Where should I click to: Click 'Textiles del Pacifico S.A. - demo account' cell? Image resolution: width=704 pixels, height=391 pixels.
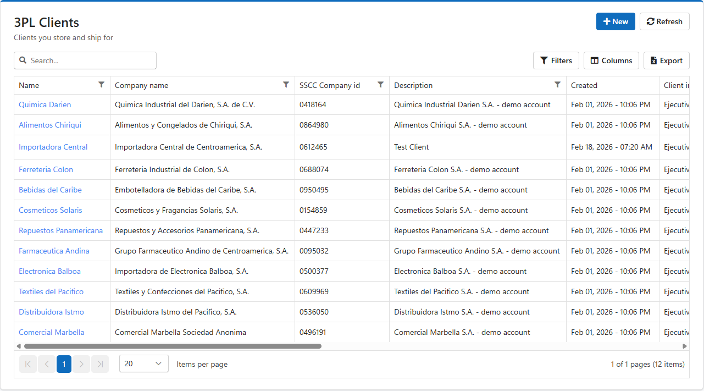(x=478, y=291)
